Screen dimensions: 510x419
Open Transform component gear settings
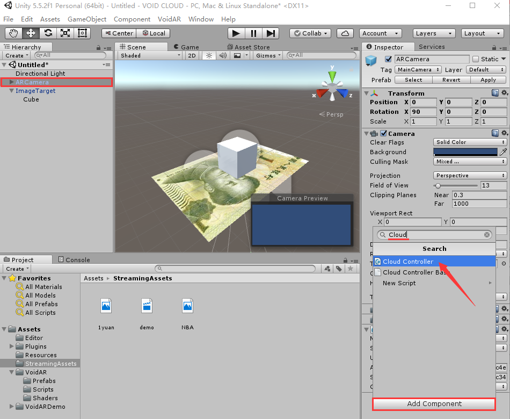pyautogui.click(x=504, y=93)
